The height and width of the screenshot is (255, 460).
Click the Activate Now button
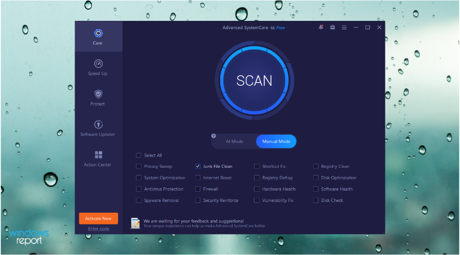(98, 218)
